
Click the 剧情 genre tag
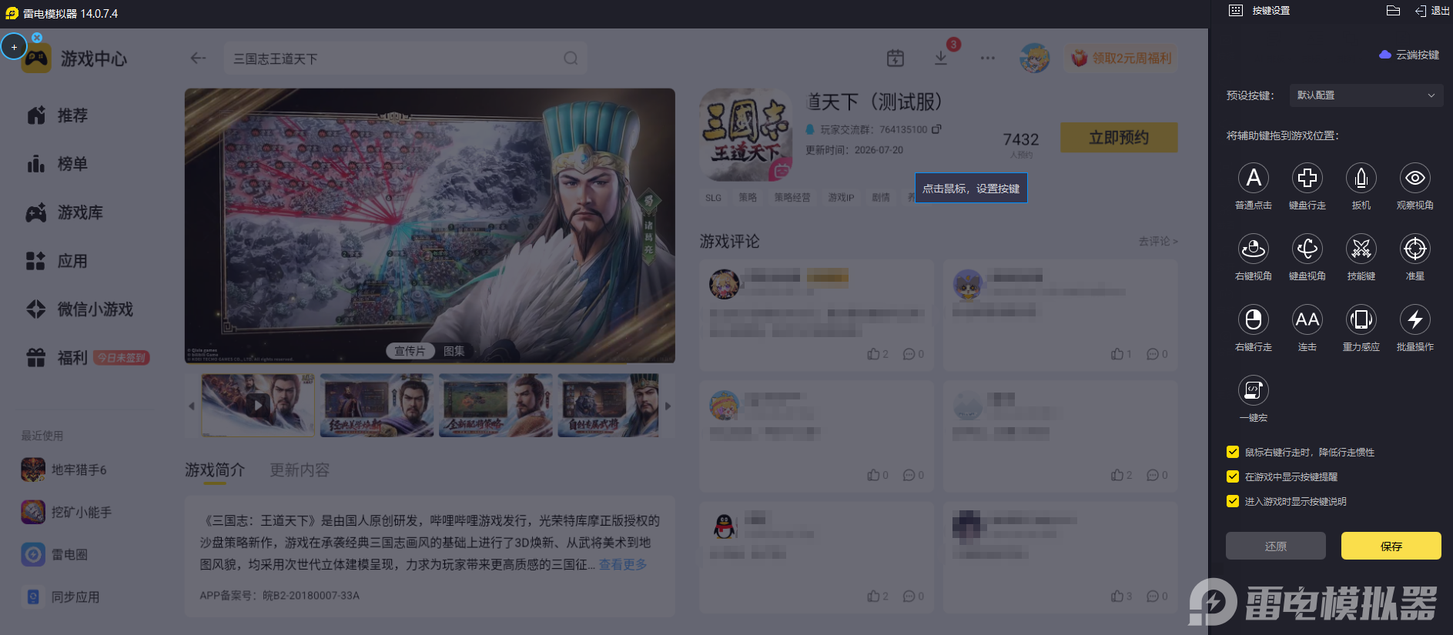coord(881,198)
